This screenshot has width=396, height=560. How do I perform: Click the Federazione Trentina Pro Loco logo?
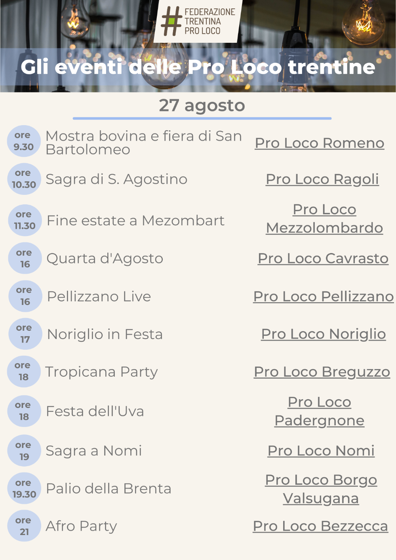click(x=198, y=21)
